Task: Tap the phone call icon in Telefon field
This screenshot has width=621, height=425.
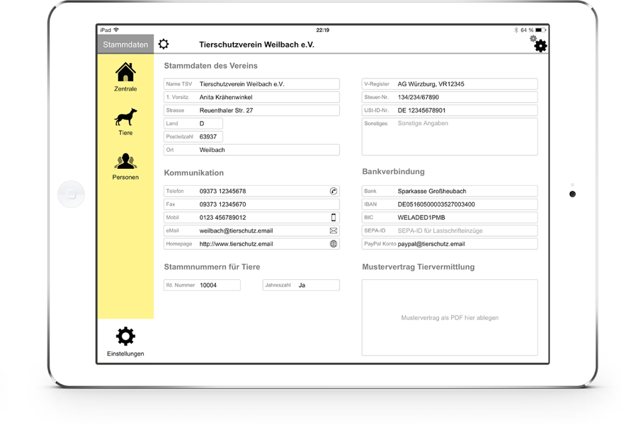Action: 334,191
